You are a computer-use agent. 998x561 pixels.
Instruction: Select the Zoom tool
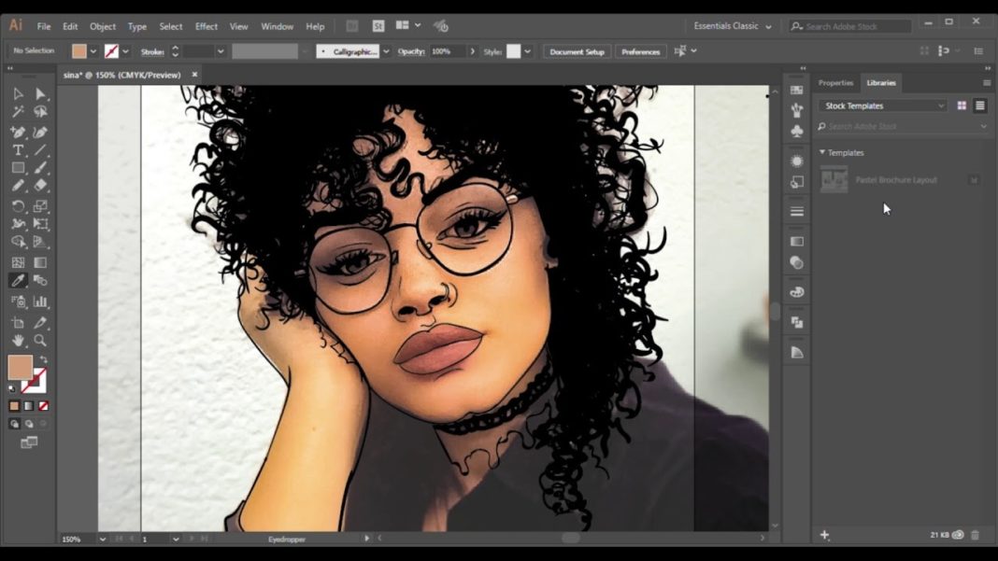tap(39, 341)
